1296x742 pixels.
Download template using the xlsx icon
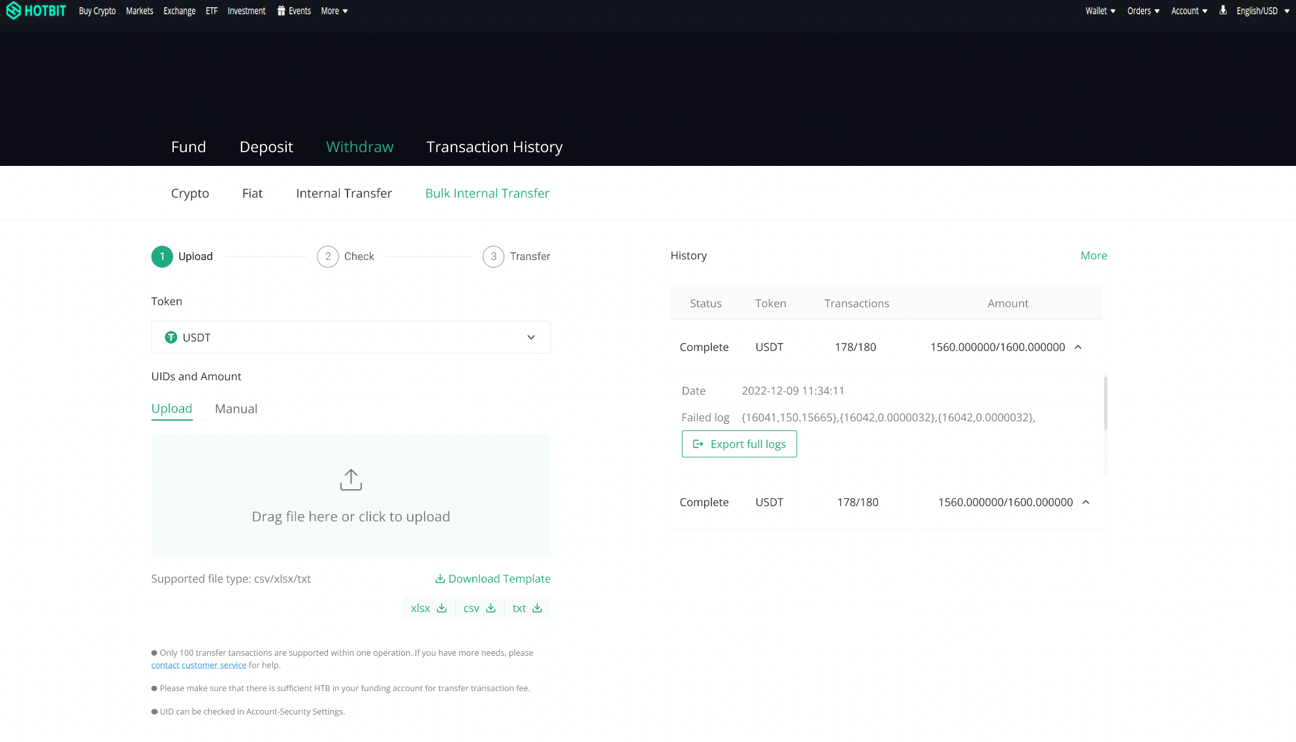tap(442, 607)
